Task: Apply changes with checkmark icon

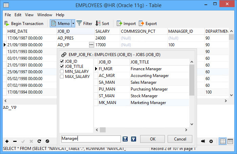Action: (x=23, y=141)
